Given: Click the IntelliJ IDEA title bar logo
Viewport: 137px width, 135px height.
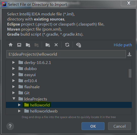Looking at the screenshot, I should coord(4,4).
